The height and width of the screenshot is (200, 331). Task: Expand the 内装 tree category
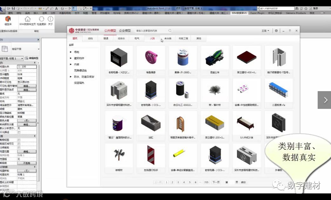pyautogui.click(x=71, y=64)
